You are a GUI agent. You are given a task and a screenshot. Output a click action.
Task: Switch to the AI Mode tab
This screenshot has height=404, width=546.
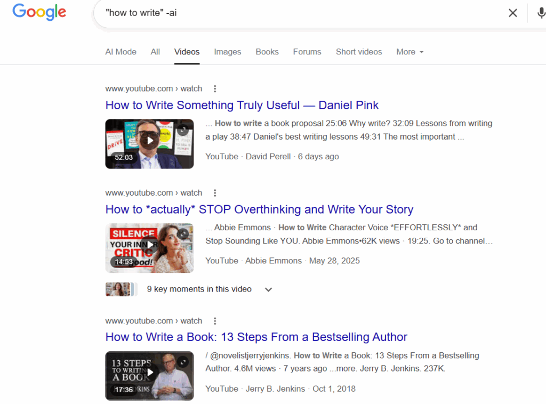click(x=121, y=52)
